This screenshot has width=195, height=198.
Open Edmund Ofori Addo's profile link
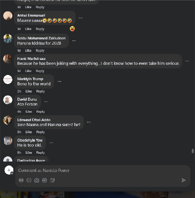click(34, 120)
